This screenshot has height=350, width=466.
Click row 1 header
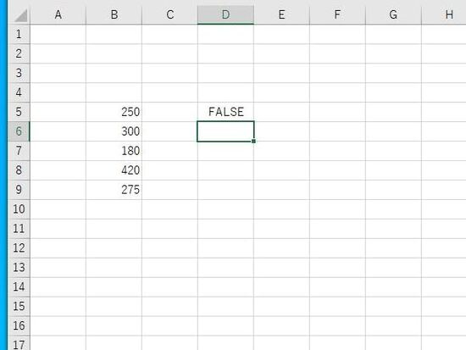pyautogui.click(x=19, y=34)
